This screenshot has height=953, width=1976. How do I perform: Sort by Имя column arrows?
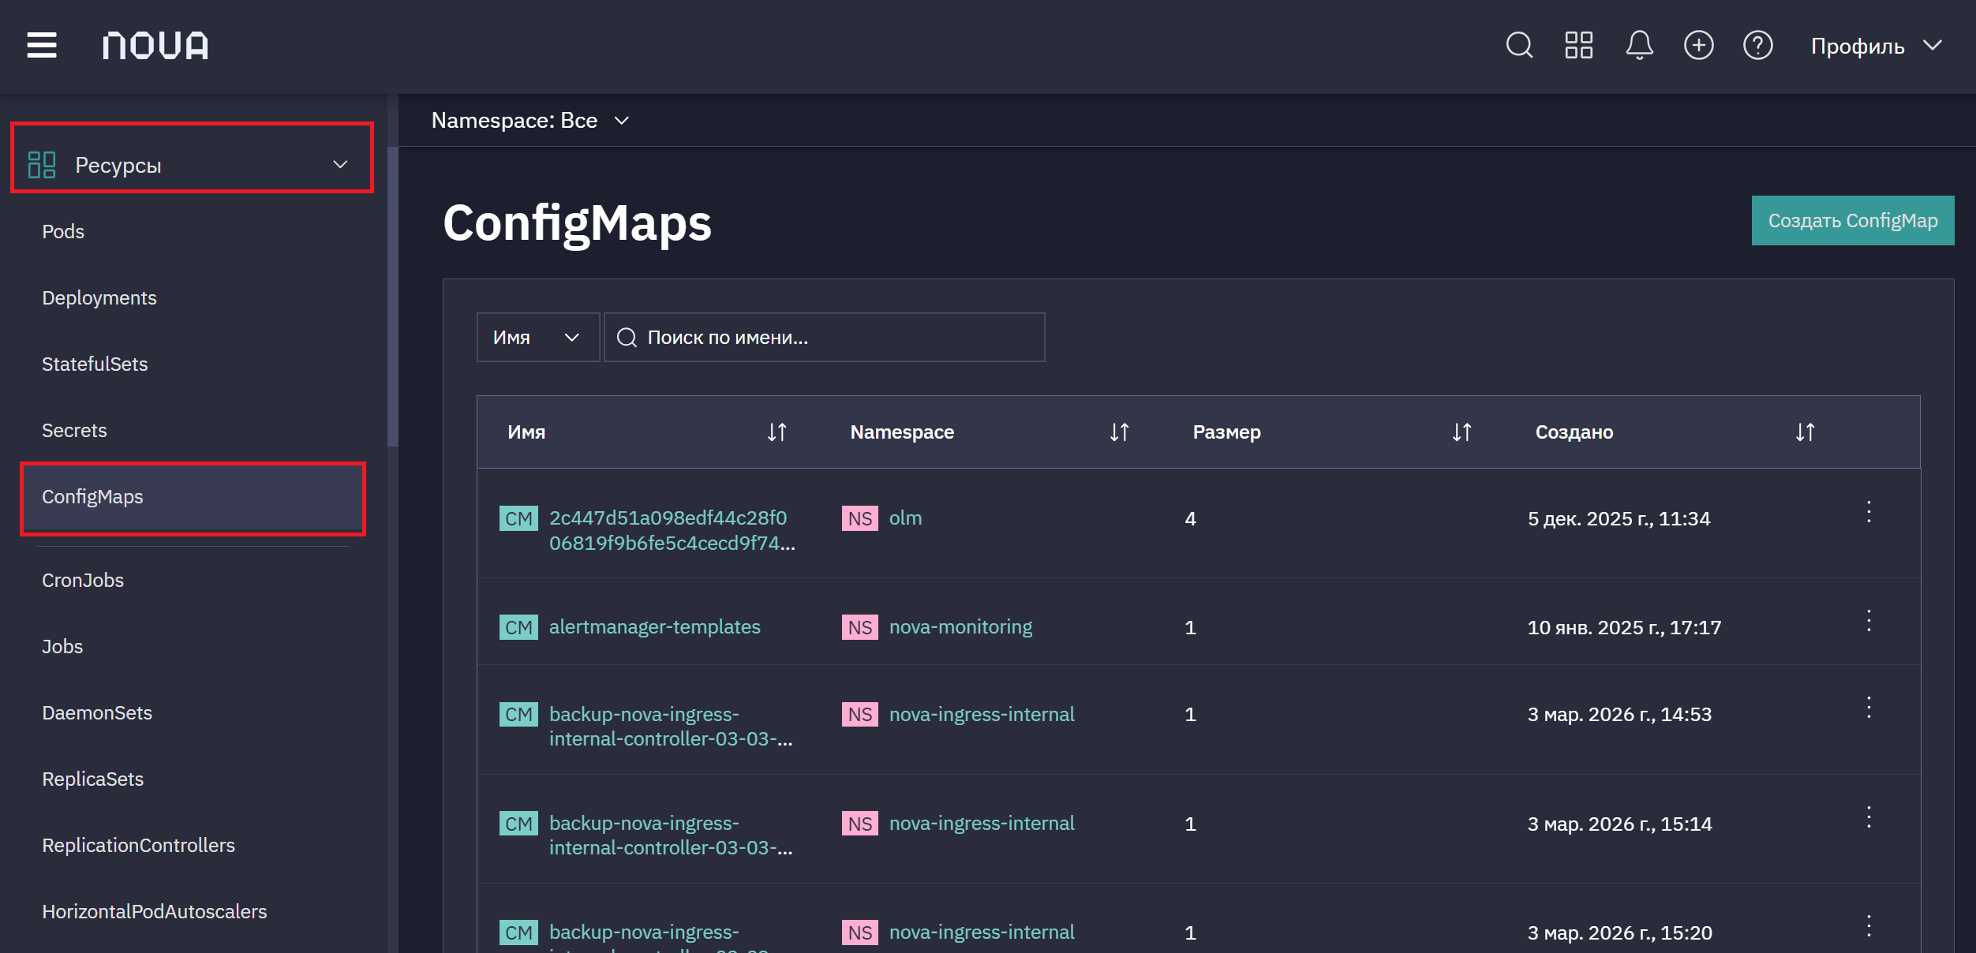[777, 432]
